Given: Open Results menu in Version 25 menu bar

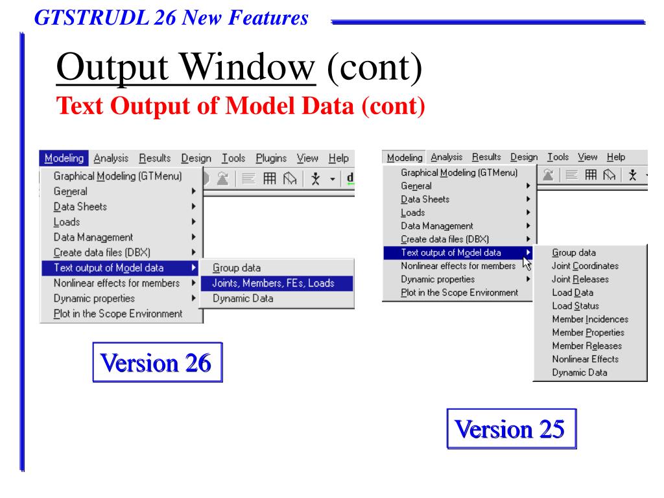Looking at the screenshot, I should tap(486, 157).
